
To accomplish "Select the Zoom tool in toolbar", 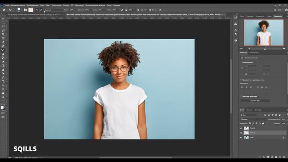I will (x=3, y=97).
